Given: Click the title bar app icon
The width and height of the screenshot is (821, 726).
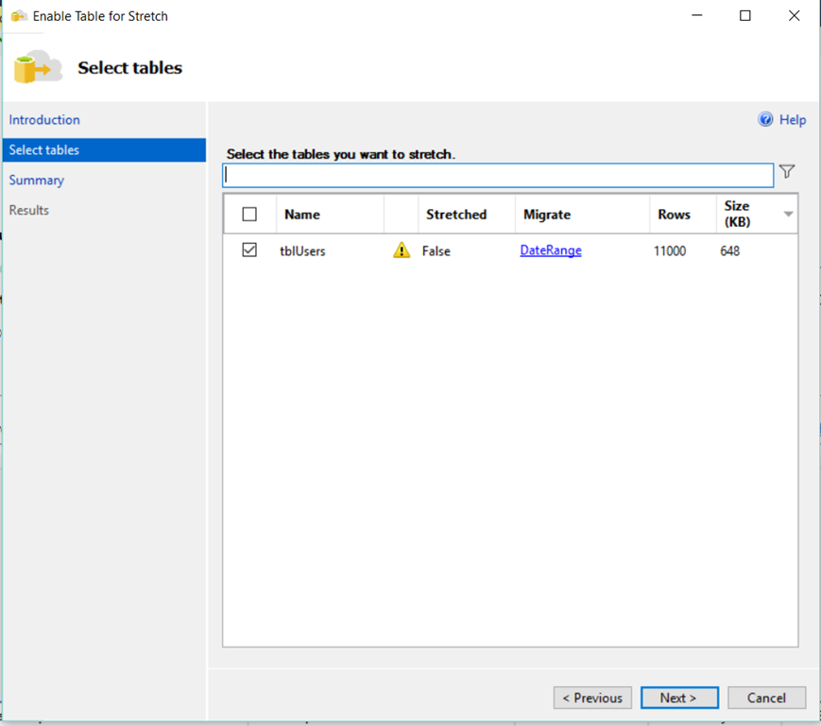Looking at the screenshot, I should (18, 16).
